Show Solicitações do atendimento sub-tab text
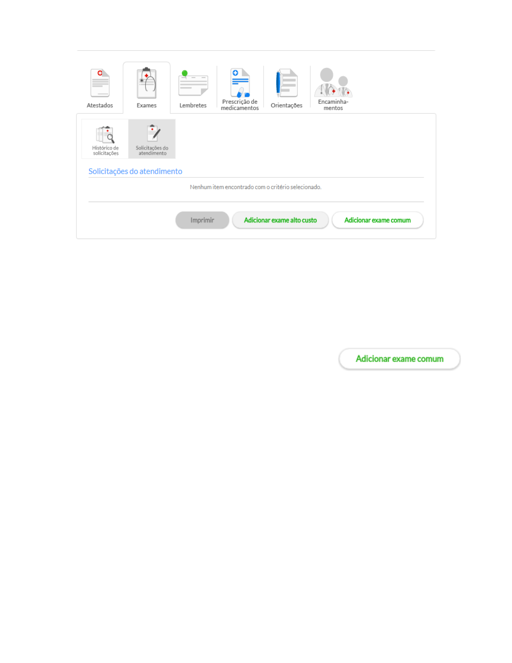 tap(152, 151)
